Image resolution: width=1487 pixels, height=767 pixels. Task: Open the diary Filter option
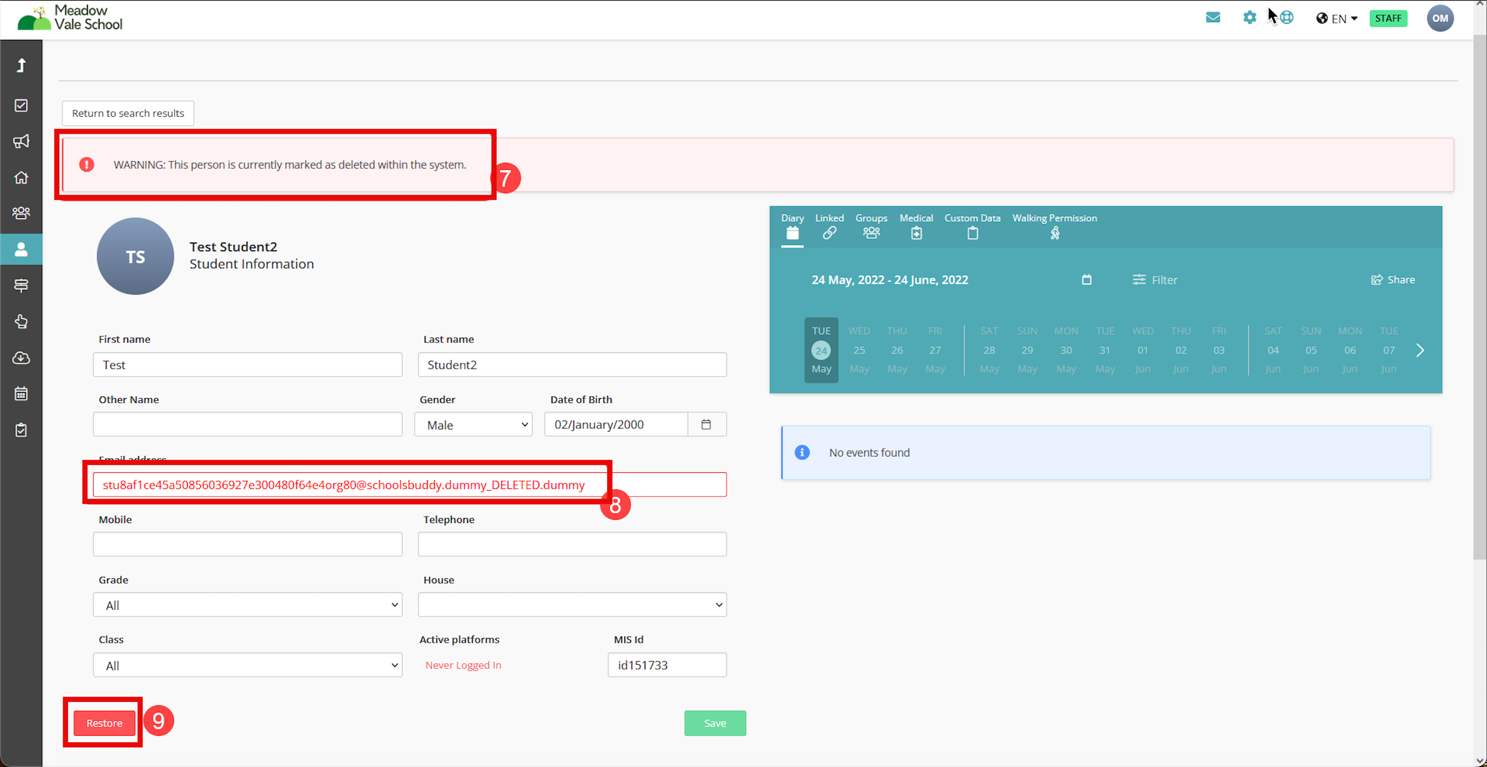point(1155,280)
